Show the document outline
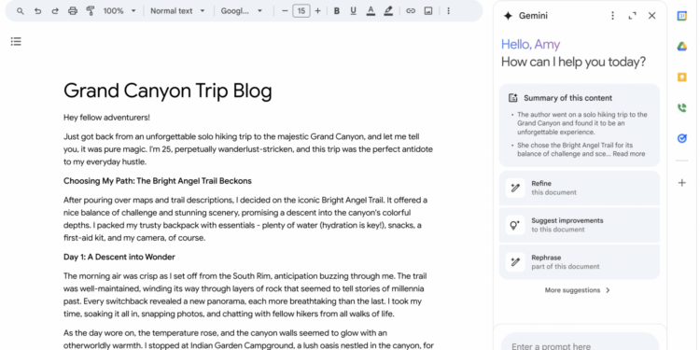 click(16, 42)
